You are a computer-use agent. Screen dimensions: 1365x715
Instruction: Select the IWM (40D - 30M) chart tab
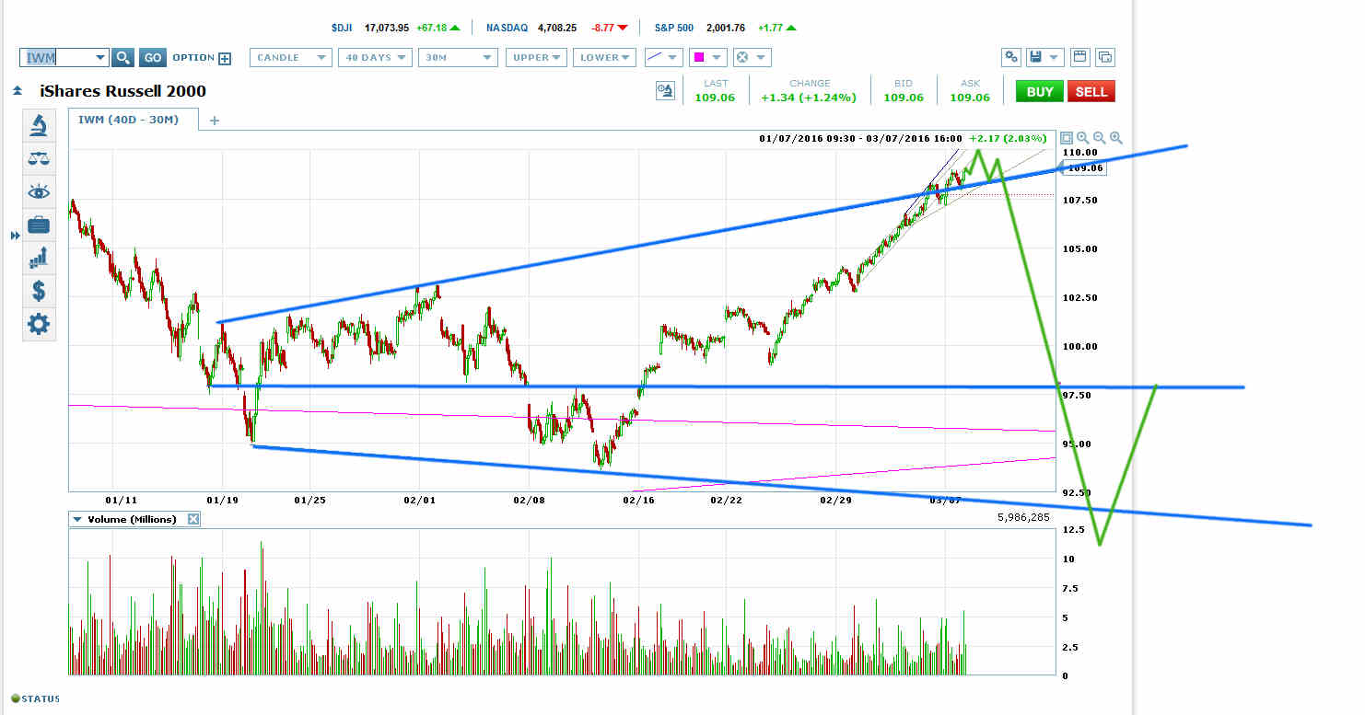tap(134, 120)
